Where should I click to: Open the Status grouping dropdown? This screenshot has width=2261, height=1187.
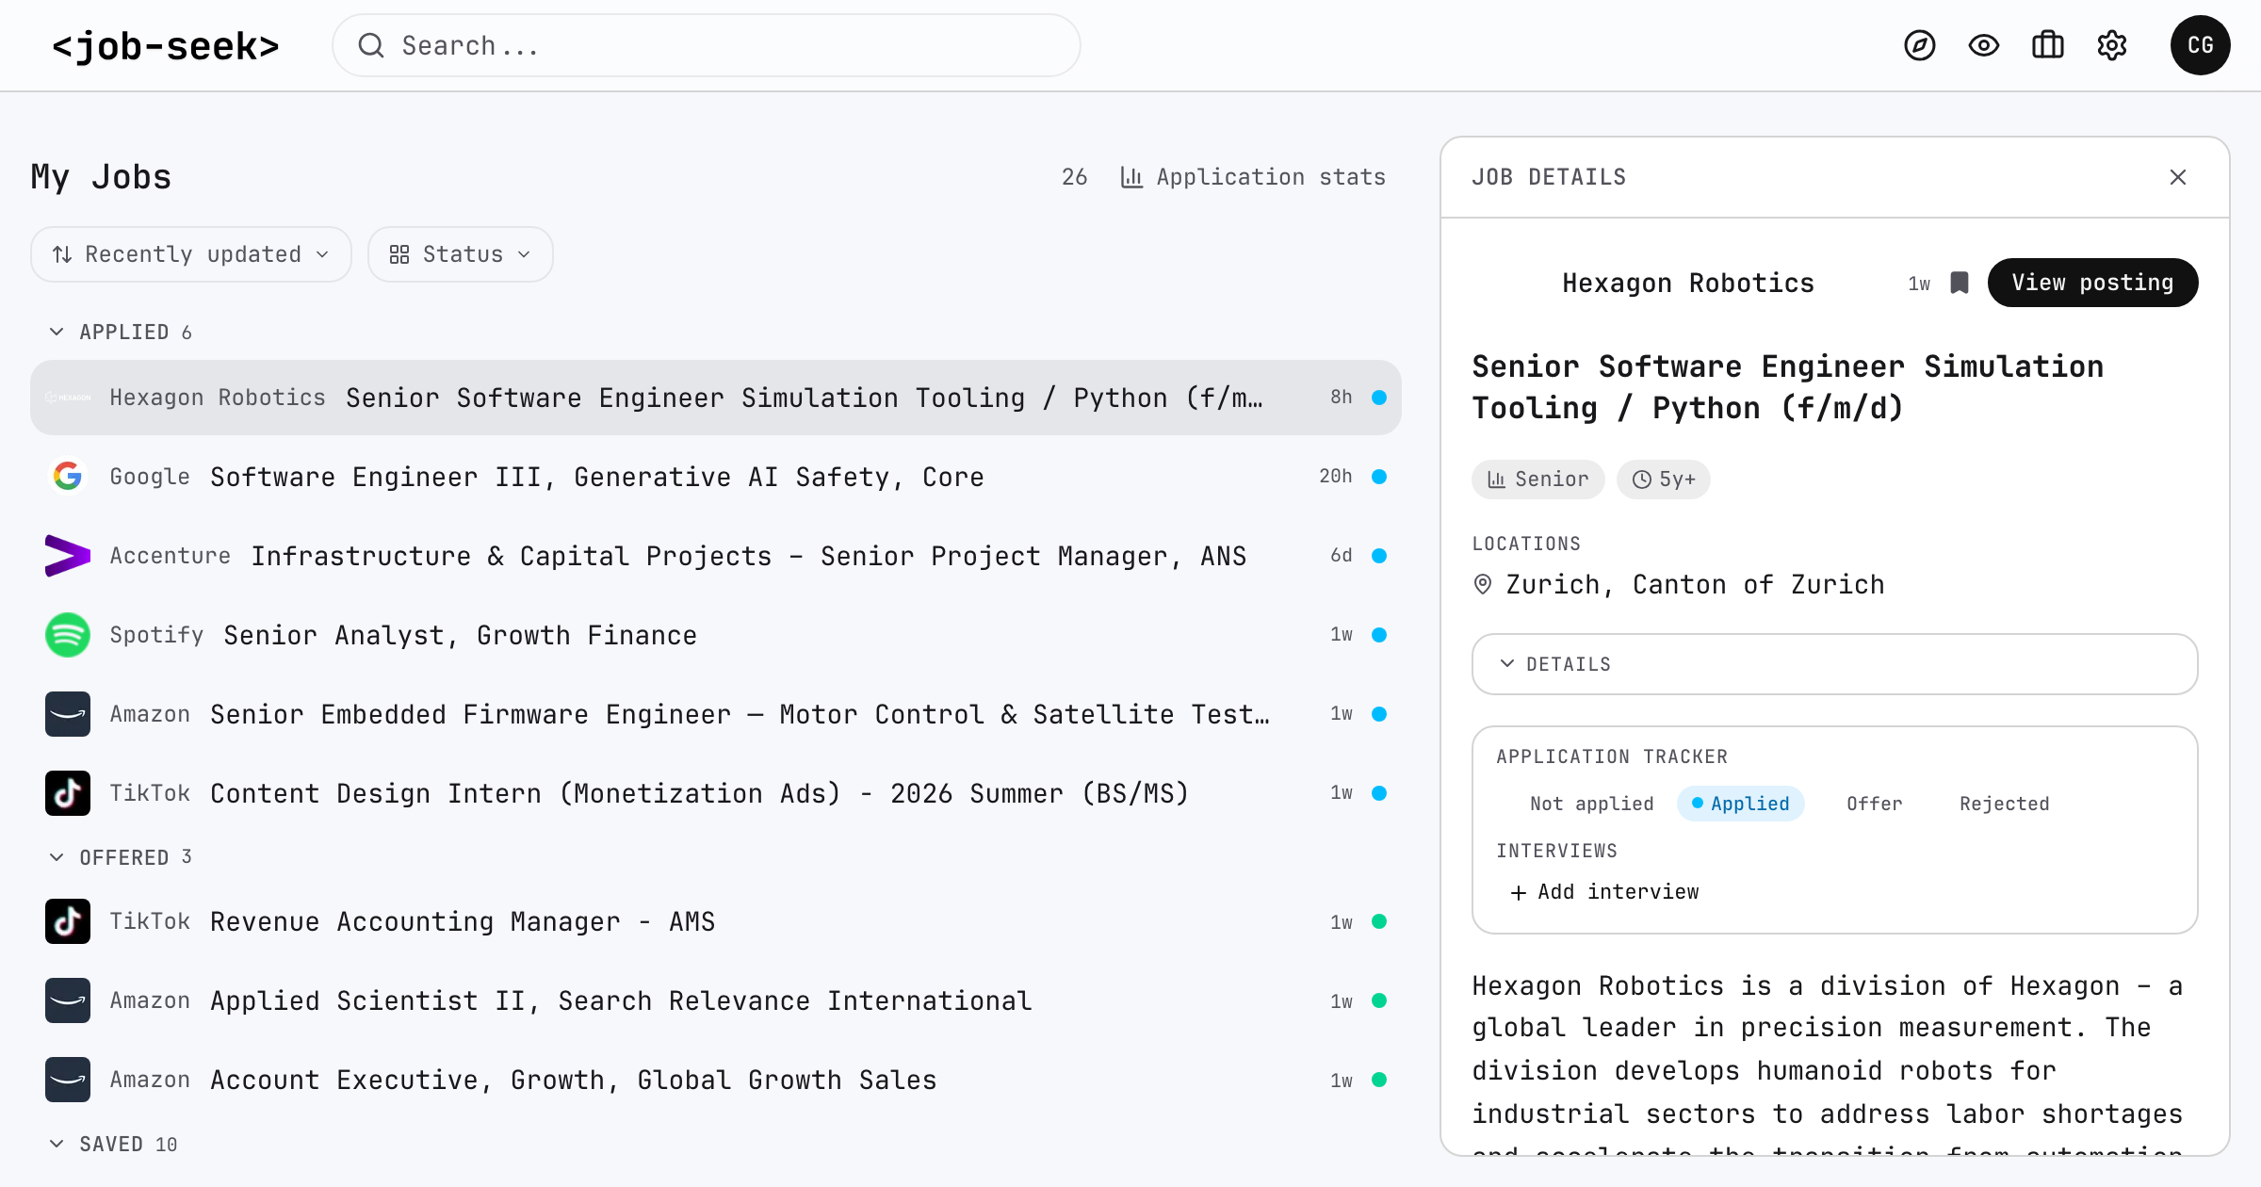[461, 254]
